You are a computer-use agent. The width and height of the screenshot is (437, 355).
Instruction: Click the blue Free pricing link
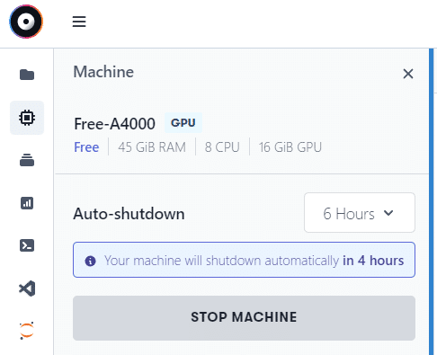[86, 147]
